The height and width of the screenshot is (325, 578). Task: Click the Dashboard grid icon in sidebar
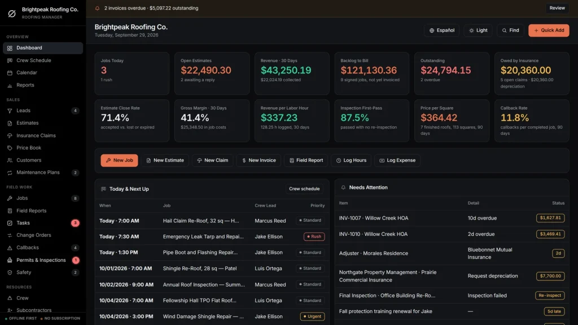pyautogui.click(x=10, y=48)
